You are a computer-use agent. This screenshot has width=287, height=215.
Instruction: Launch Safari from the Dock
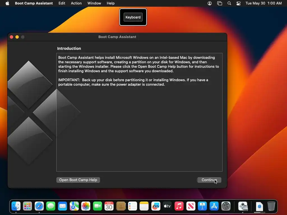pos(39,206)
